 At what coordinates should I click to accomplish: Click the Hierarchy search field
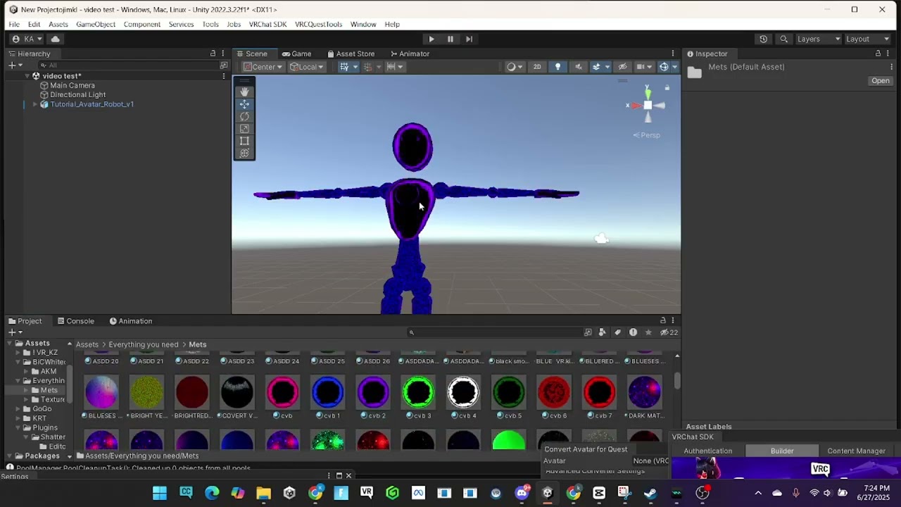click(130, 65)
